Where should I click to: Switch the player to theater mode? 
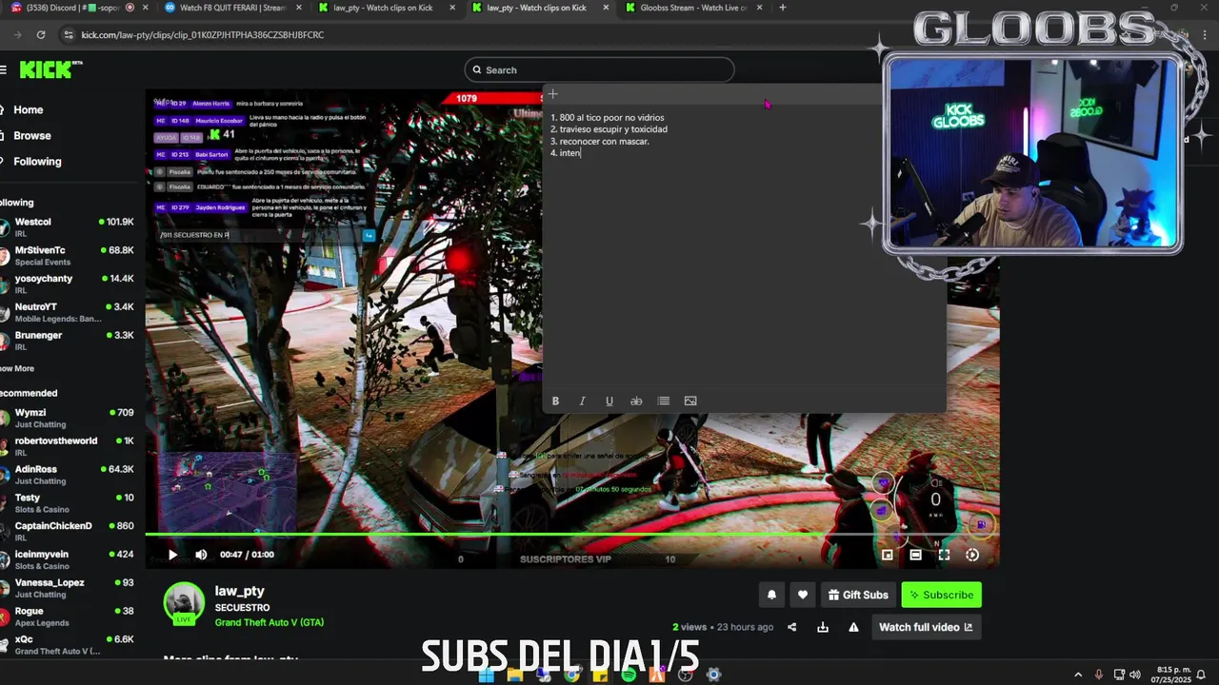click(915, 555)
